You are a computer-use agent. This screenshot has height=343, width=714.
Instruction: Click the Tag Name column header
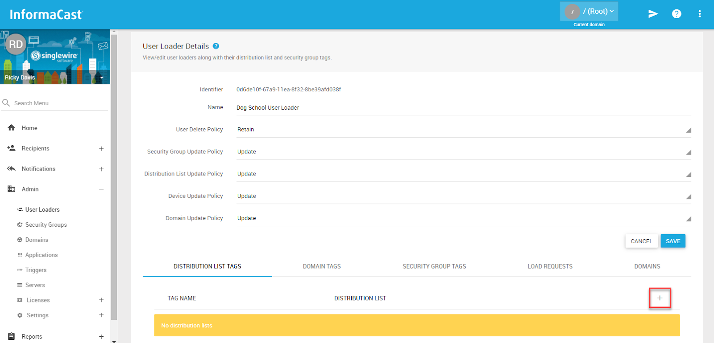(x=182, y=298)
